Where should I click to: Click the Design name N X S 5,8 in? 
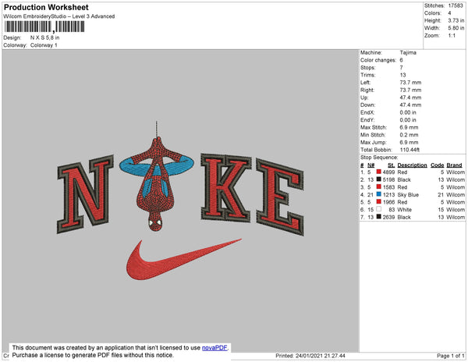coord(44,37)
